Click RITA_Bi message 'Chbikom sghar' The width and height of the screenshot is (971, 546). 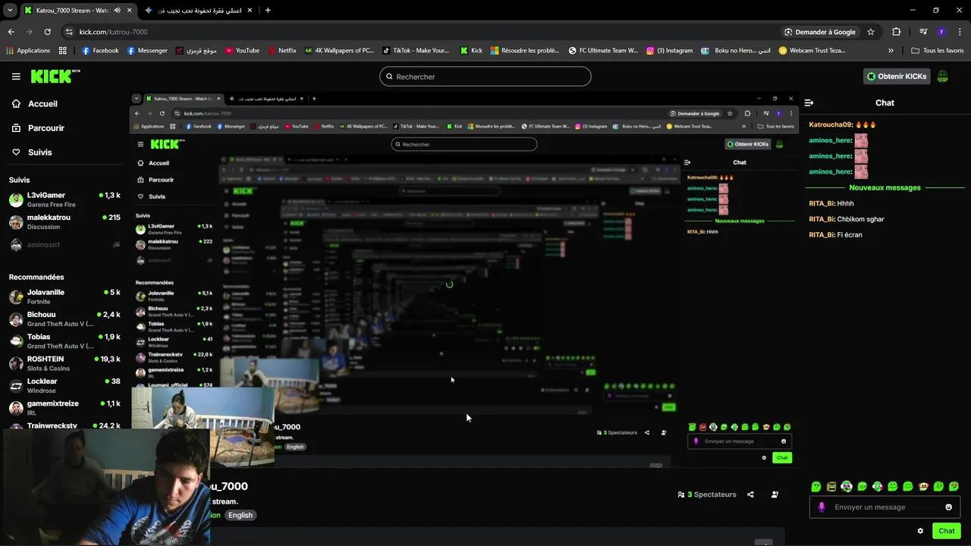(847, 219)
